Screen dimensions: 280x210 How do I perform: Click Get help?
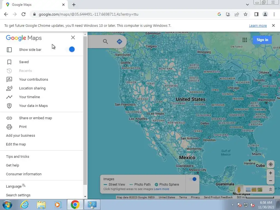pyautogui.click(x=13, y=165)
